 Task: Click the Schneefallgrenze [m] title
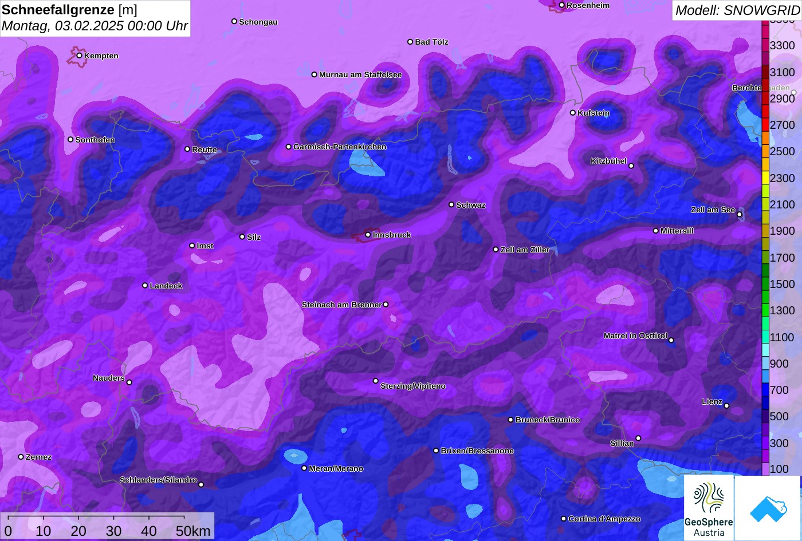(69, 10)
